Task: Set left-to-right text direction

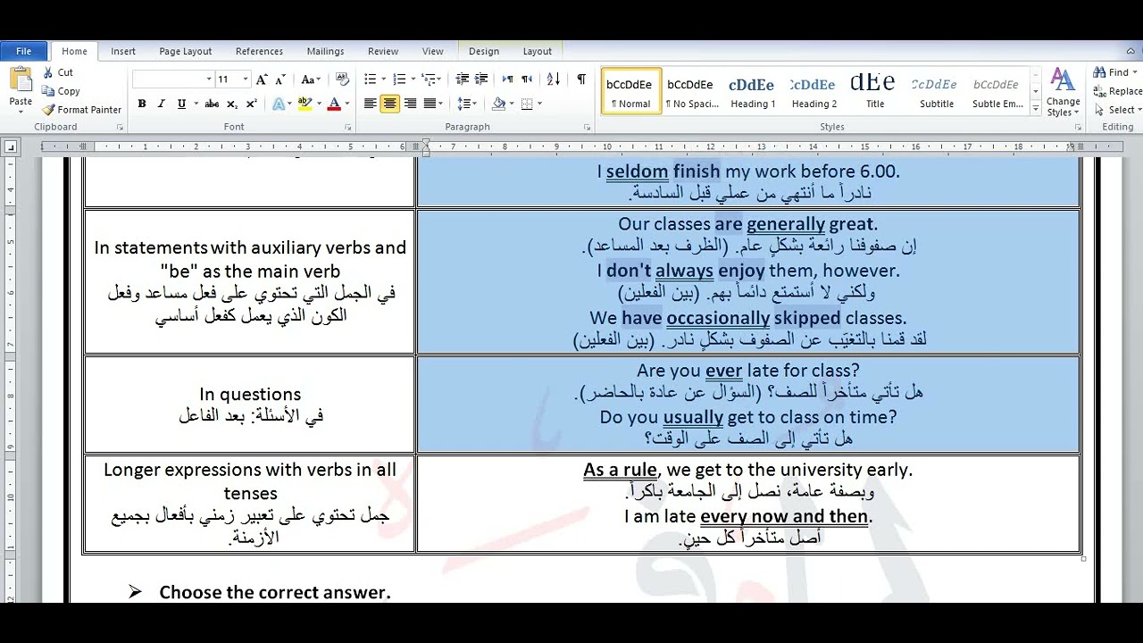Action: 508,79
